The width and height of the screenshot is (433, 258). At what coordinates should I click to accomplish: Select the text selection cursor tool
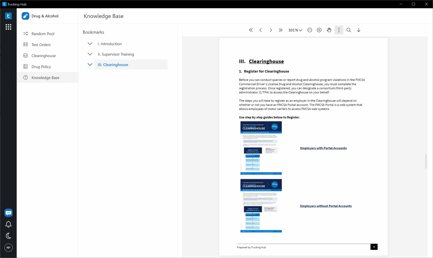[339, 30]
